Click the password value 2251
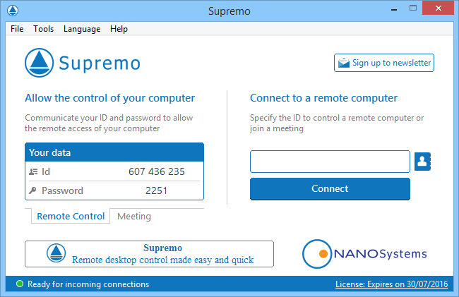 (156, 190)
